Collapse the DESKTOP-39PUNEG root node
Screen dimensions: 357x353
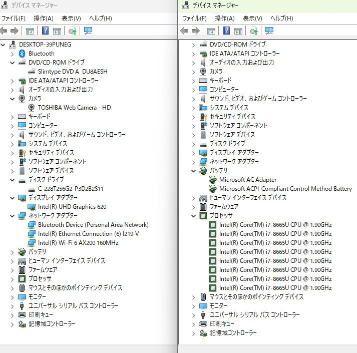click(x=3, y=45)
